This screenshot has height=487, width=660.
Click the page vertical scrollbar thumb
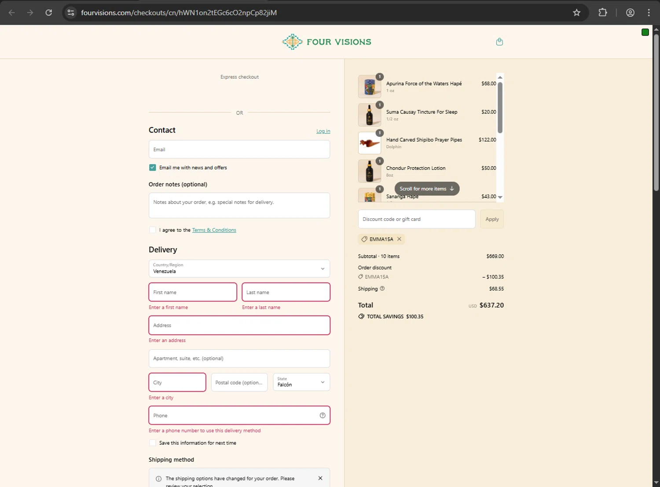pyautogui.click(x=656, y=112)
